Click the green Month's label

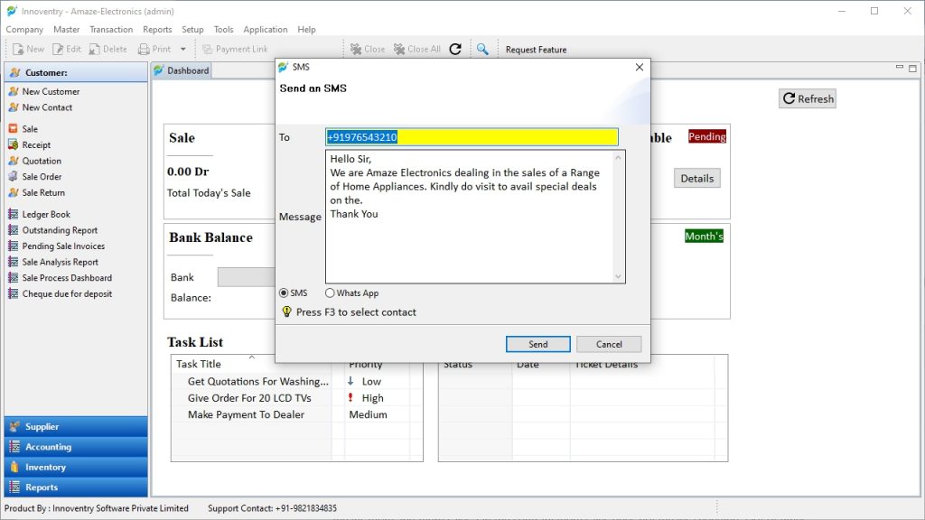[704, 237]
